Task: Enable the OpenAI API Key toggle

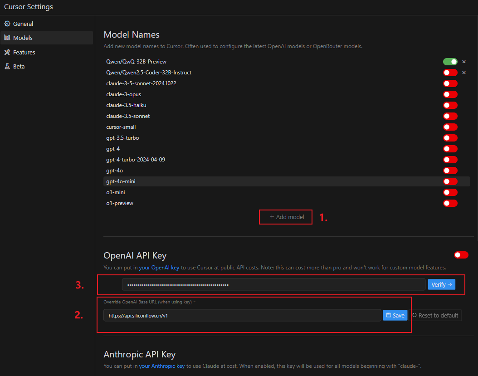Action: 461,255
